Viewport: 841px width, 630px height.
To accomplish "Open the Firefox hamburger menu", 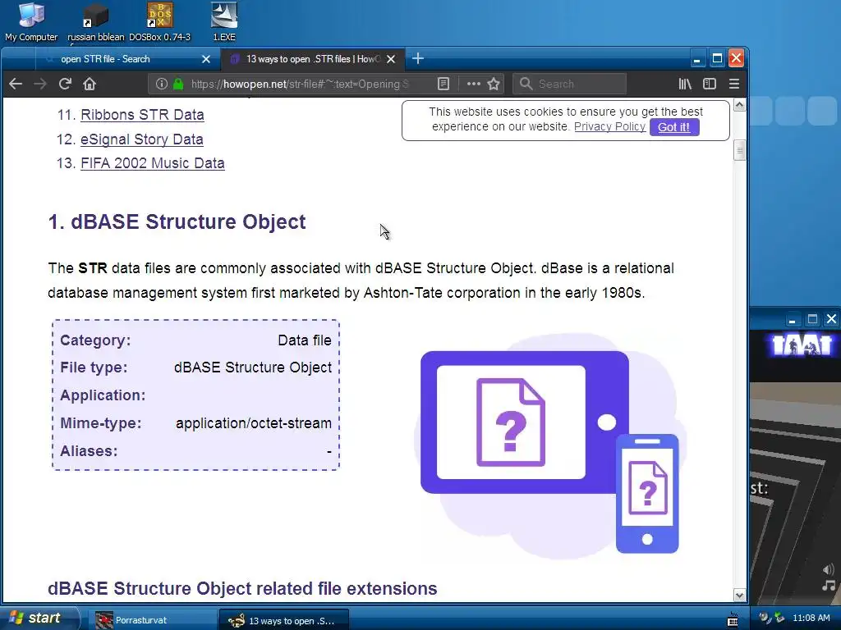I will click(734, 84).
